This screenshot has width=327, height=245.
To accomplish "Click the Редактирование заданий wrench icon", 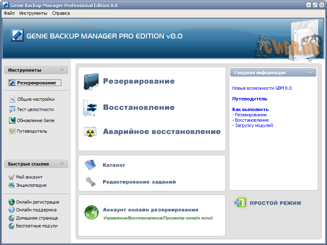I will click(x=90, y=182).
